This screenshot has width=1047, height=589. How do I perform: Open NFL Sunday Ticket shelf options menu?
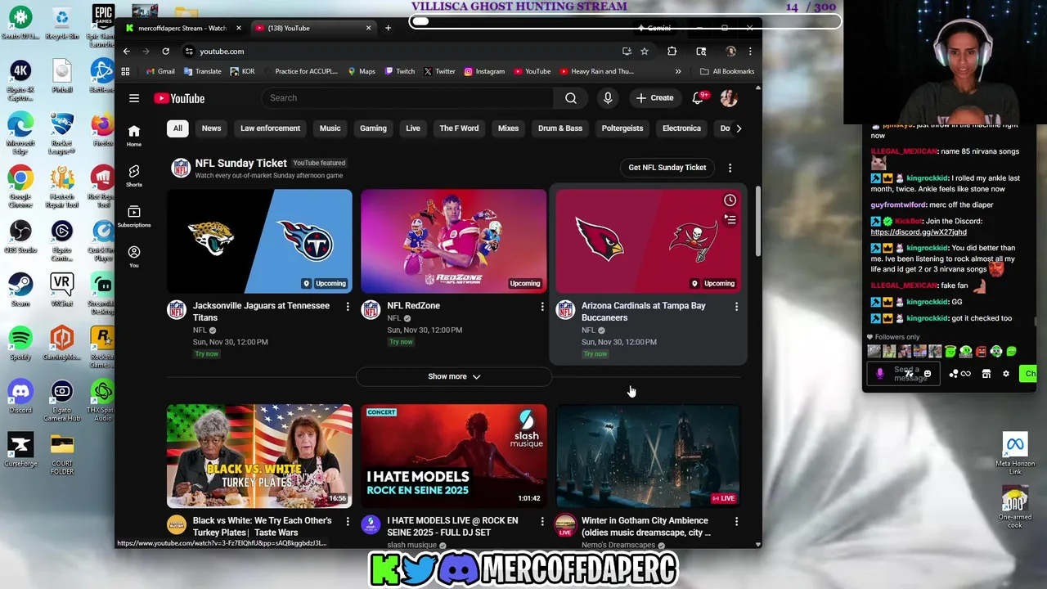click(x=730, y=168)
